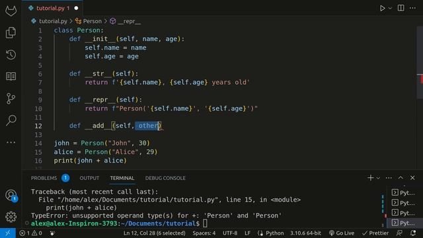
Task: Click 'def __str__(self):' on line 6
Action: [x=104, y=73]
